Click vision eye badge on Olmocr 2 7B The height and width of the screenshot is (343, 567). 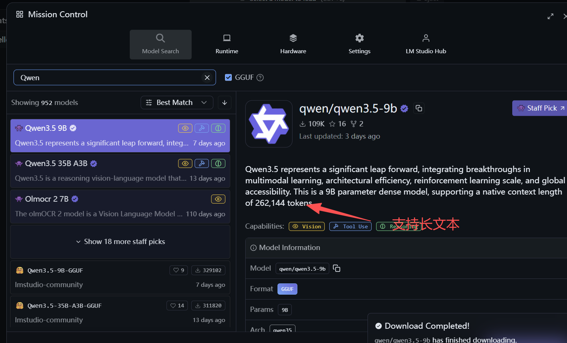218,199
